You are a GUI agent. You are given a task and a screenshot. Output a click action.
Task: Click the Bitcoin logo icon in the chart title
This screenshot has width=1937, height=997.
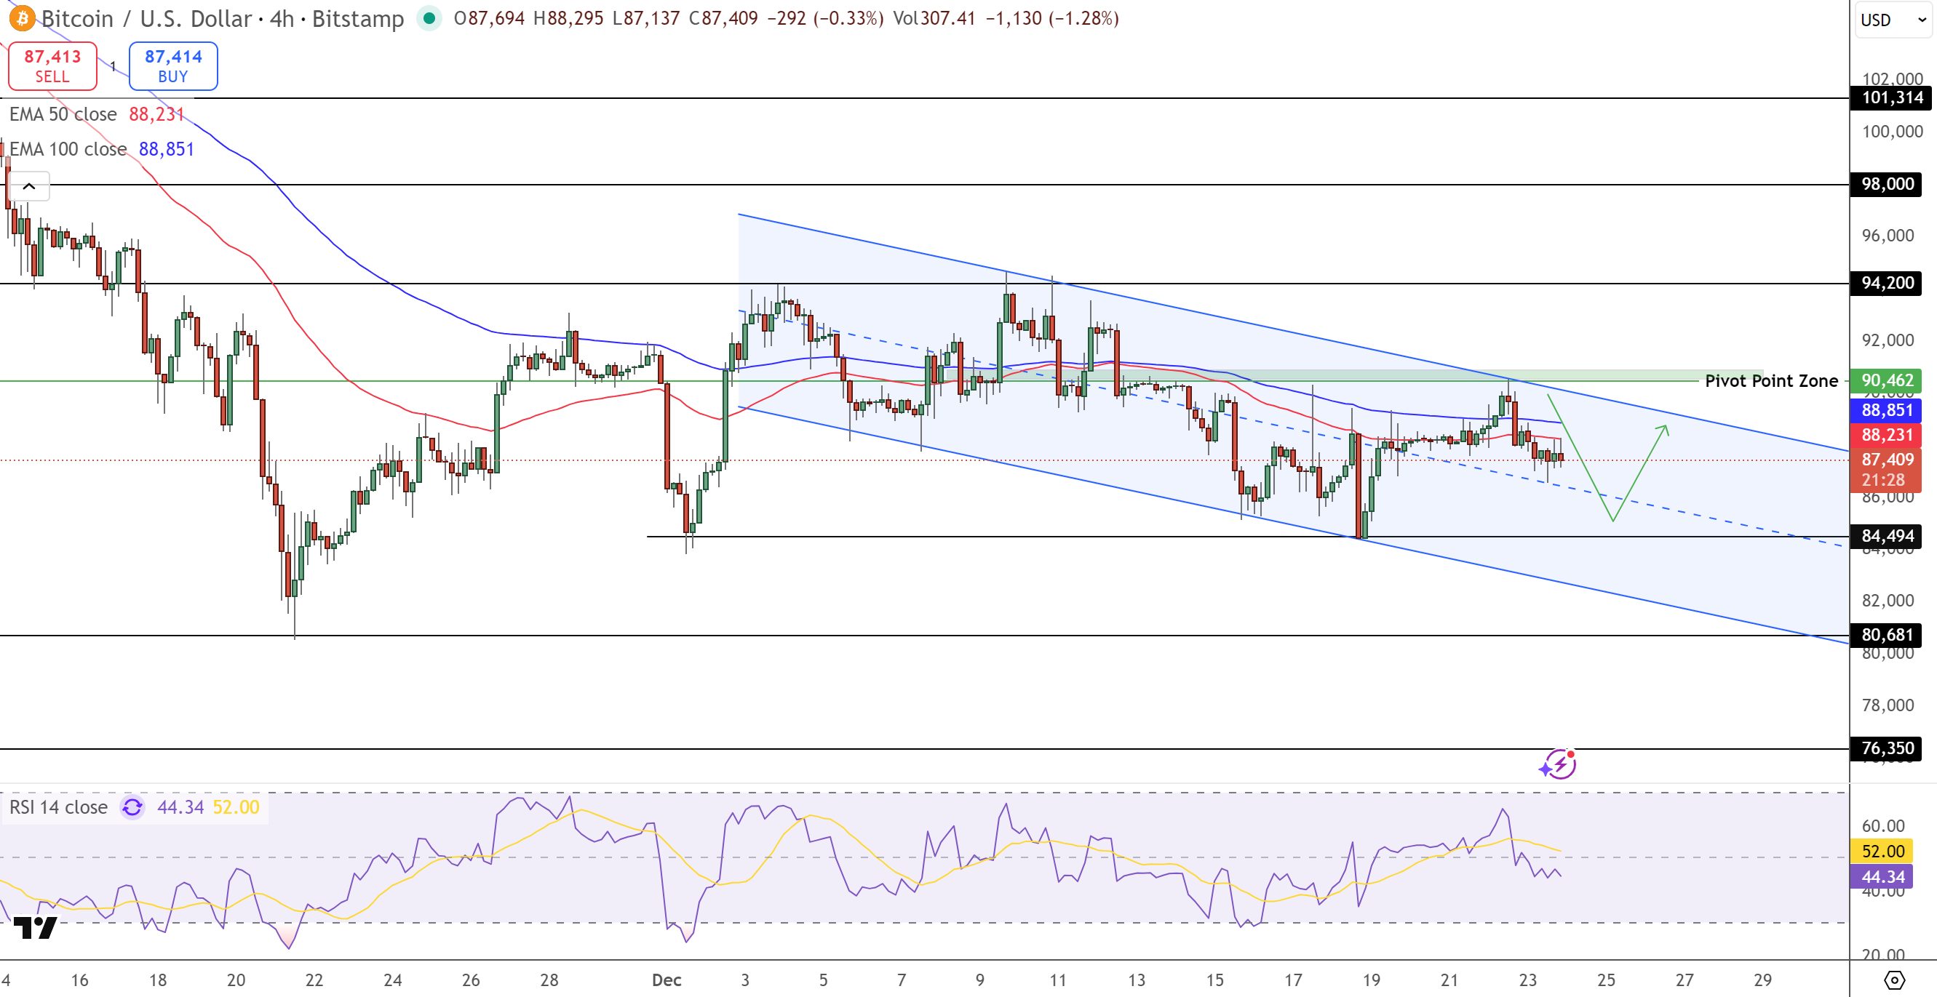coord(21,20)
